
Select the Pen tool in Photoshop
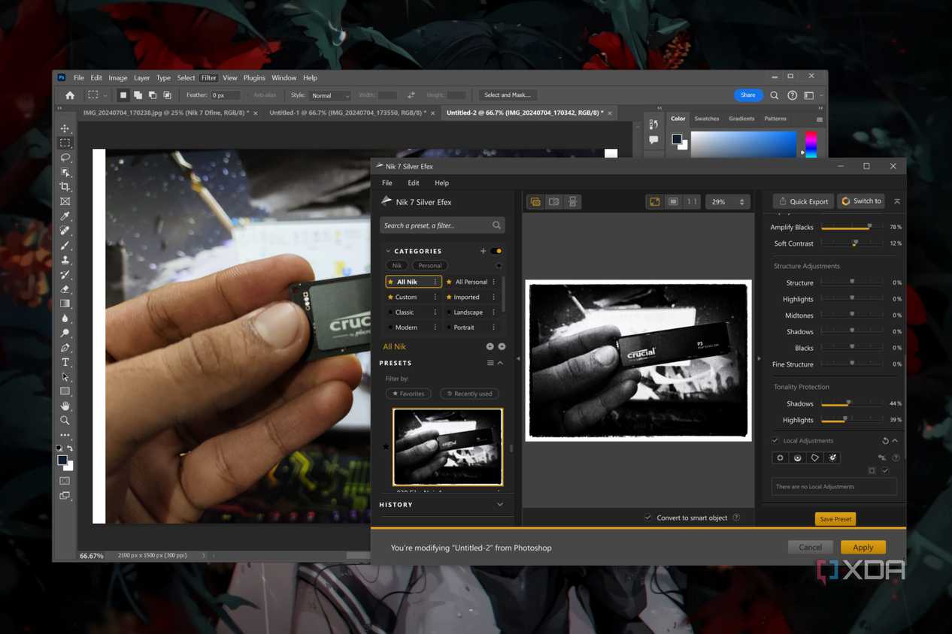click(65, 348)
